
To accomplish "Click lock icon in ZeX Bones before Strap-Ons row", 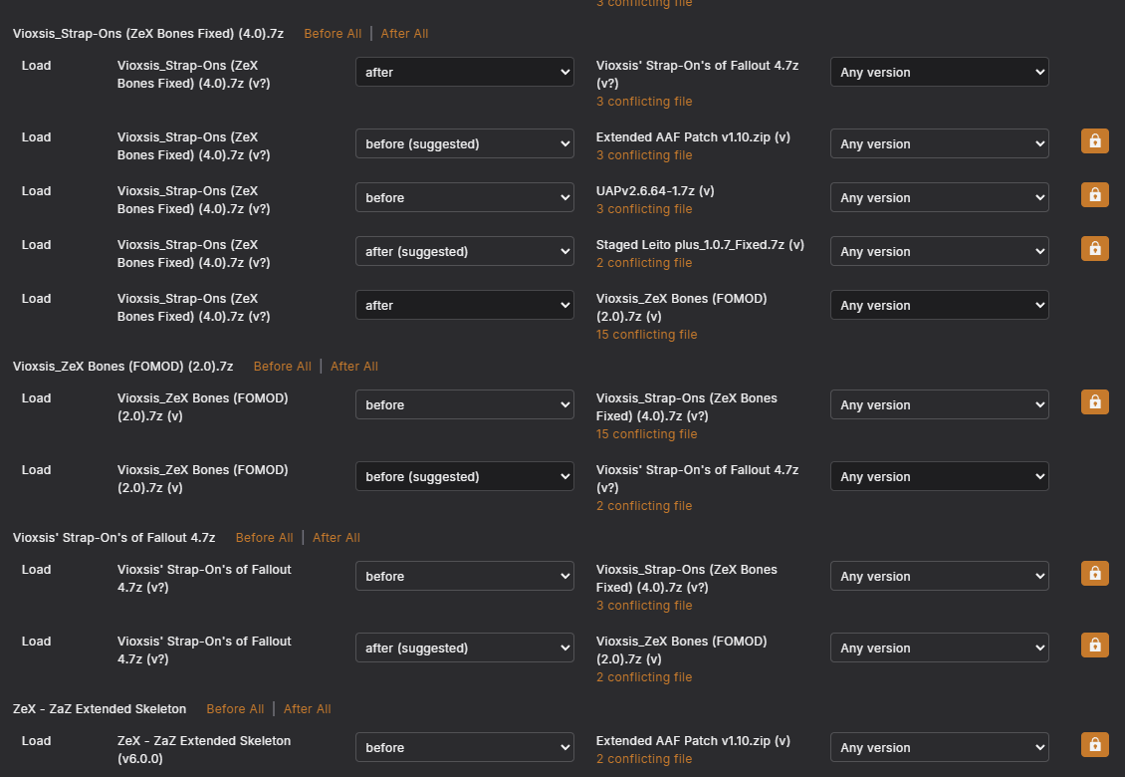I will 1095,402.
